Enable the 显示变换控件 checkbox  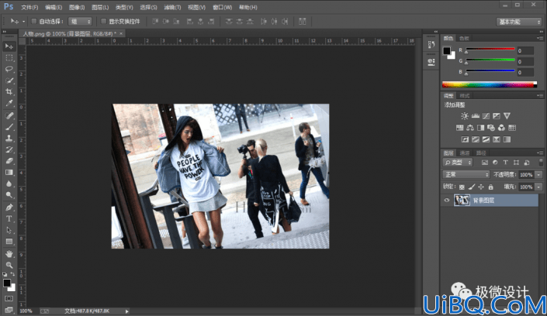pos(104,21)
